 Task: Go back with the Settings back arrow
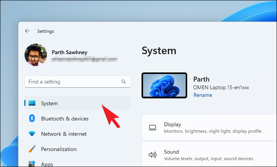point(27,31)
